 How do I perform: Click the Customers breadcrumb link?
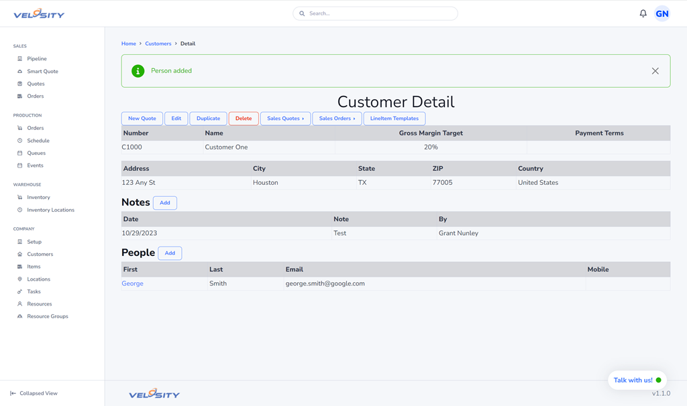click(158, 44)
